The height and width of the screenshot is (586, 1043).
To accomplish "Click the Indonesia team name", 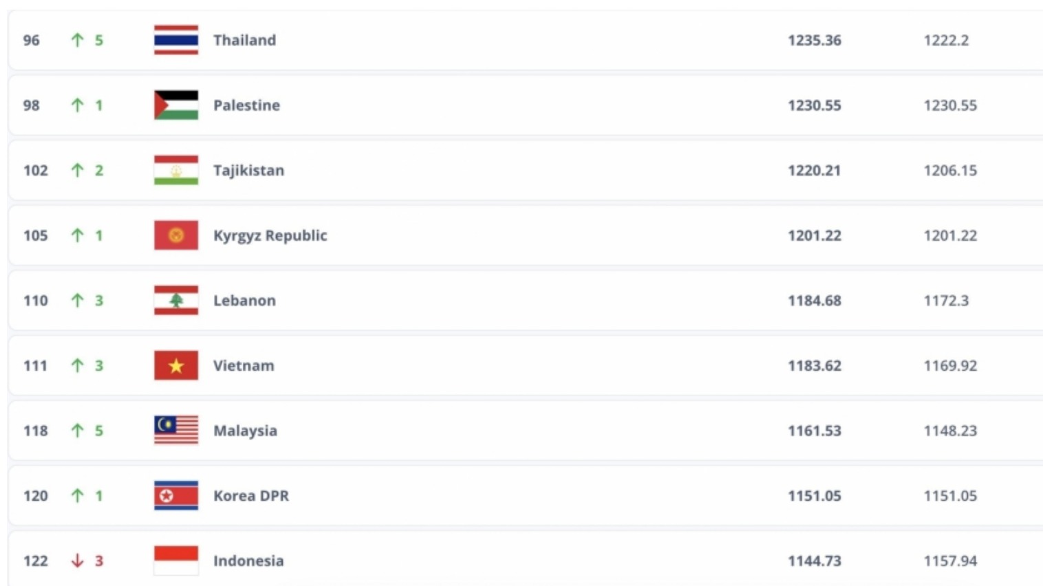I will 248,561.
